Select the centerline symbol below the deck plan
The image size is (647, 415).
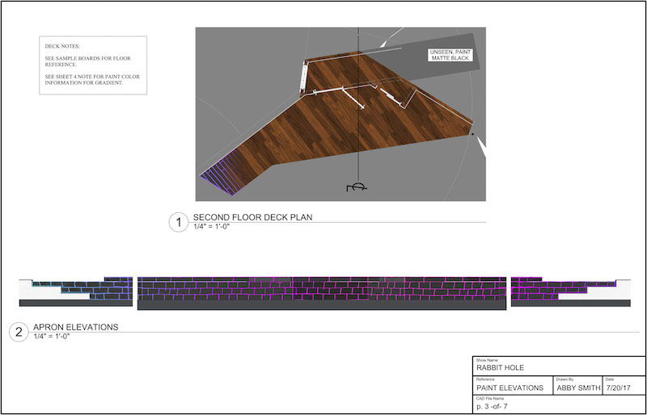[357, 187]
